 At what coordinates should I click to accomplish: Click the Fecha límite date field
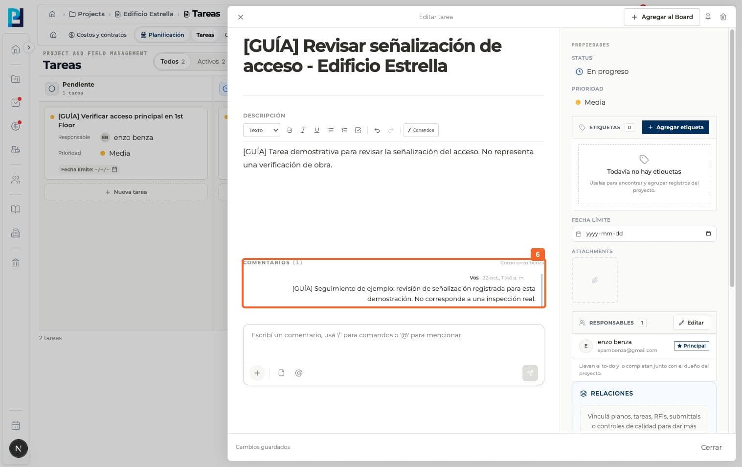[644, 233]
